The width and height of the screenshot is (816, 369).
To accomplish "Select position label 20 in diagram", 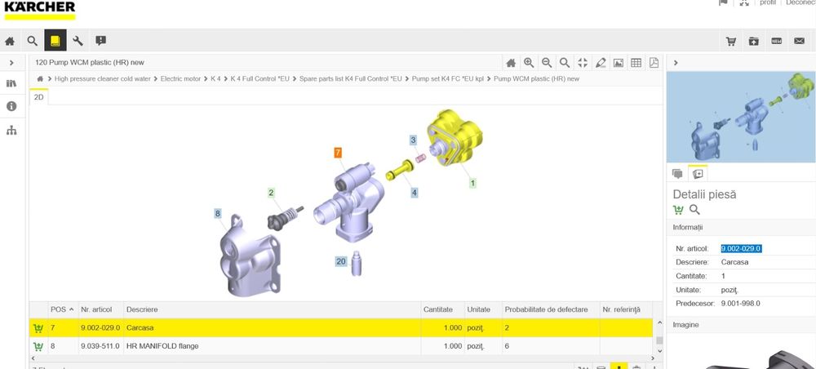I will [x=341, y=261].
